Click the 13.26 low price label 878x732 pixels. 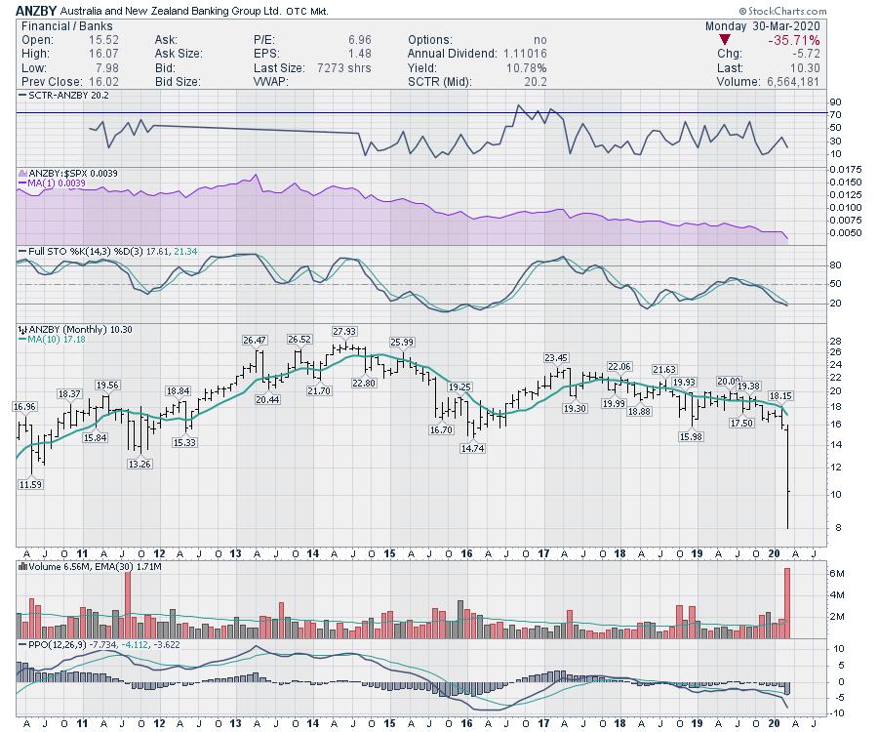point(140,464)
